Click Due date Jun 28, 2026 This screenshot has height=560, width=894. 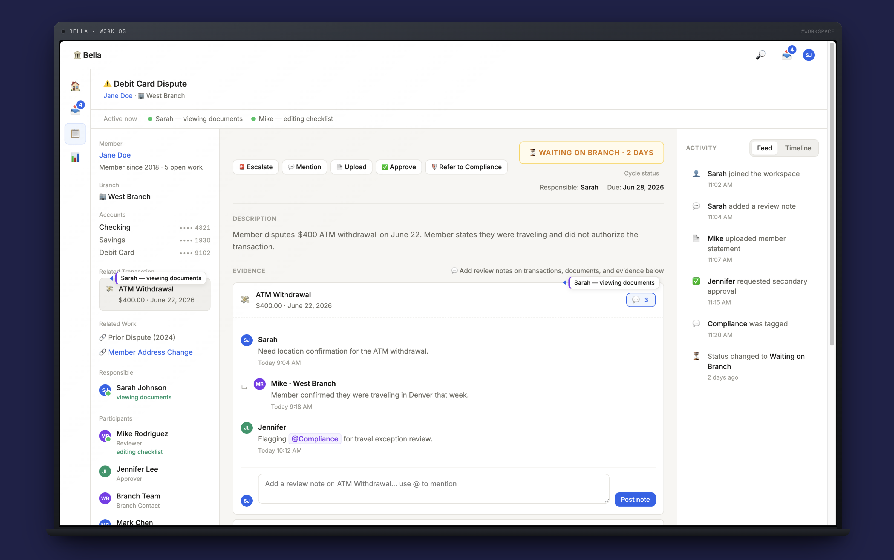[635, 187]
